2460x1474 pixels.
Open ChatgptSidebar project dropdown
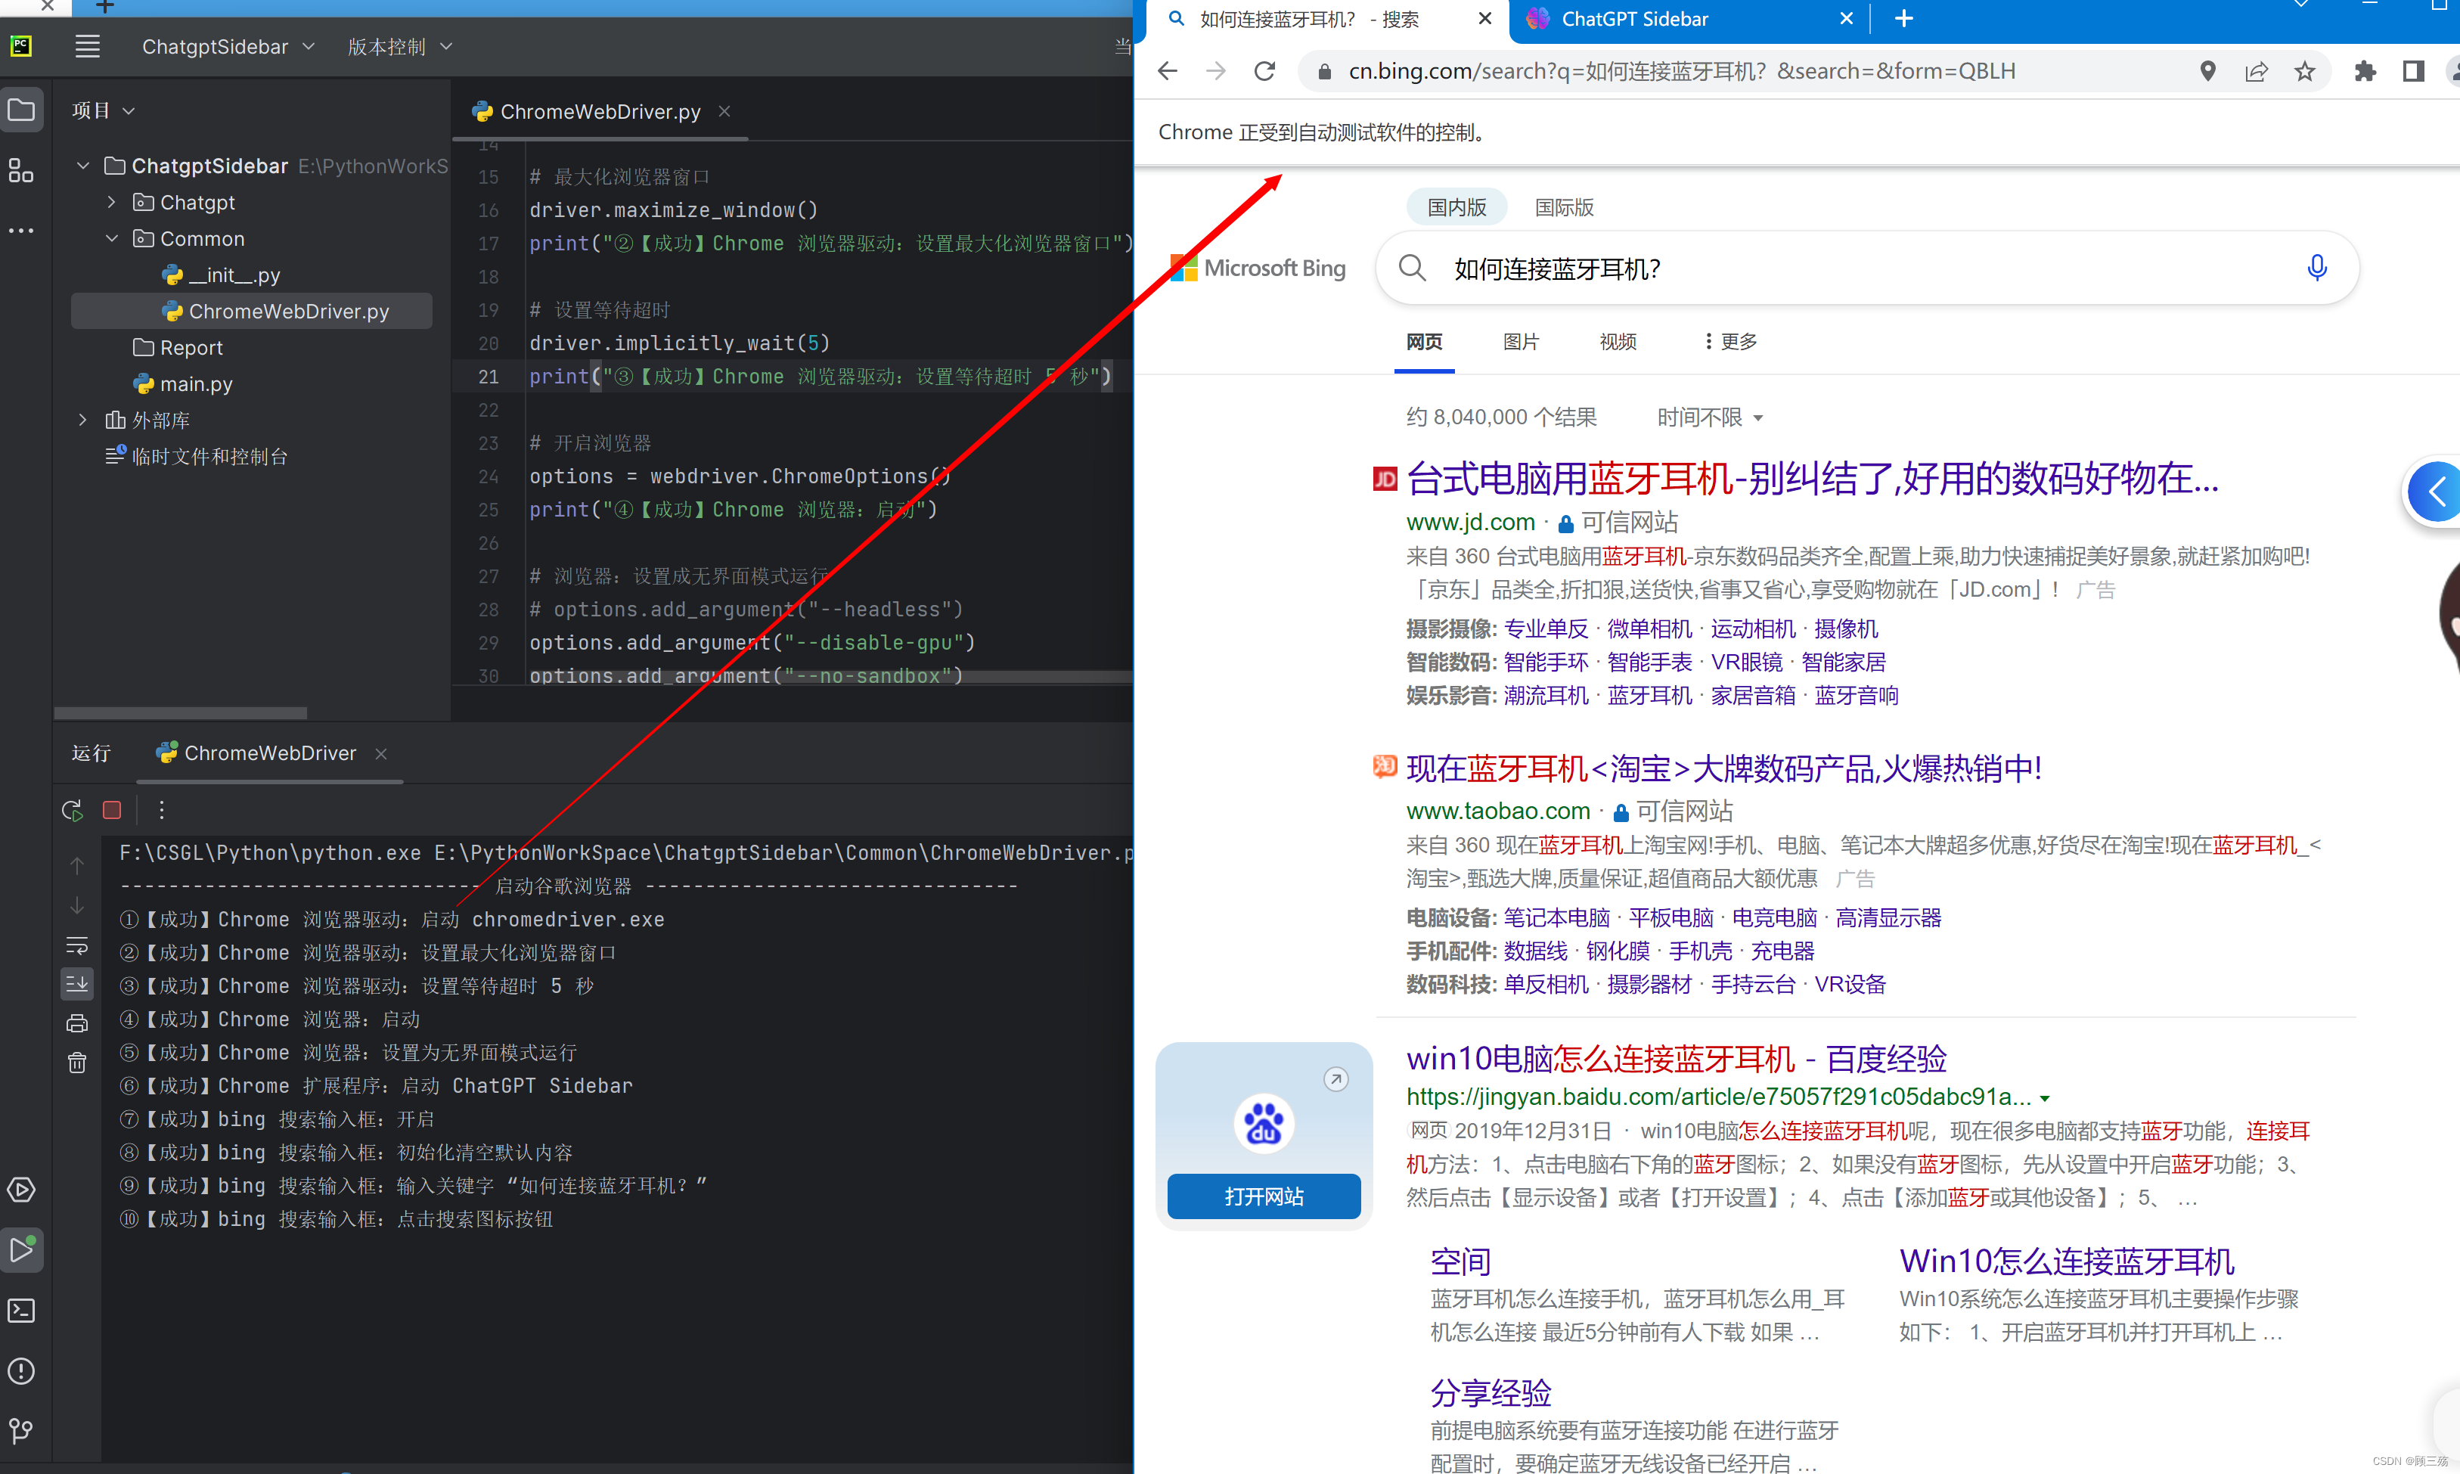coord(228,47)
